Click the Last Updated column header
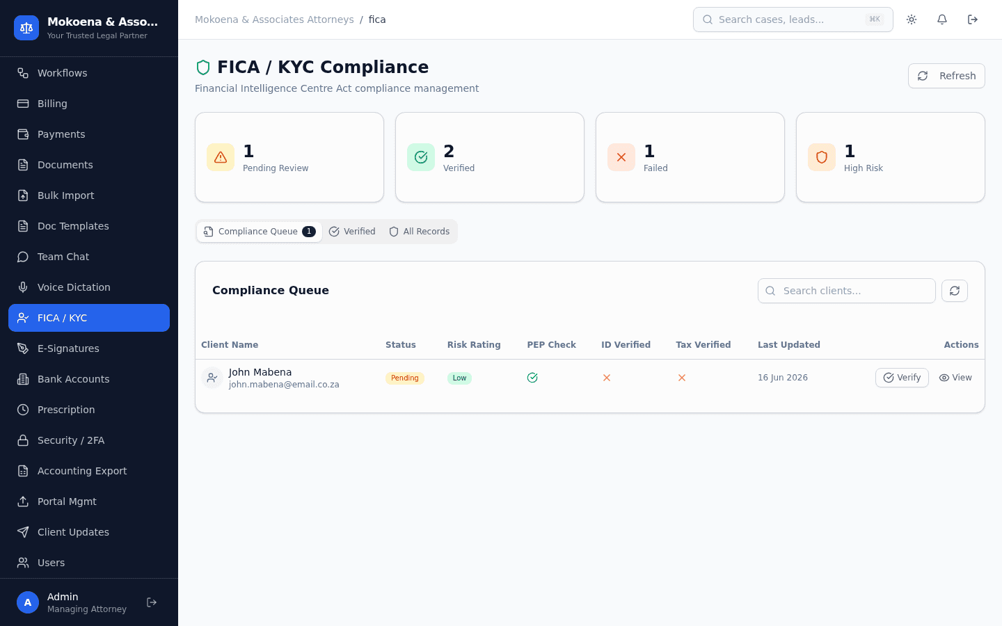 (789, 345)
